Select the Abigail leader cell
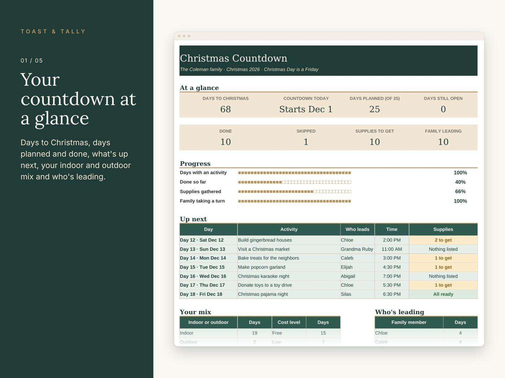This screenshot has height=378, width=505. pos(357,276)
